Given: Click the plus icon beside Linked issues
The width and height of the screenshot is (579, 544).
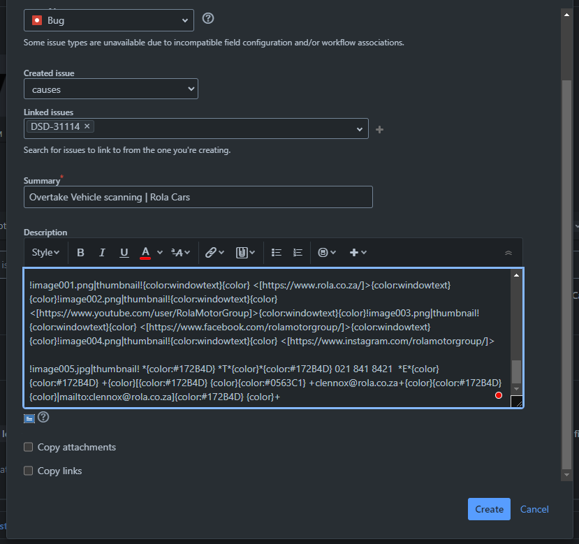Looking at the screenshot, I should 379,130.
